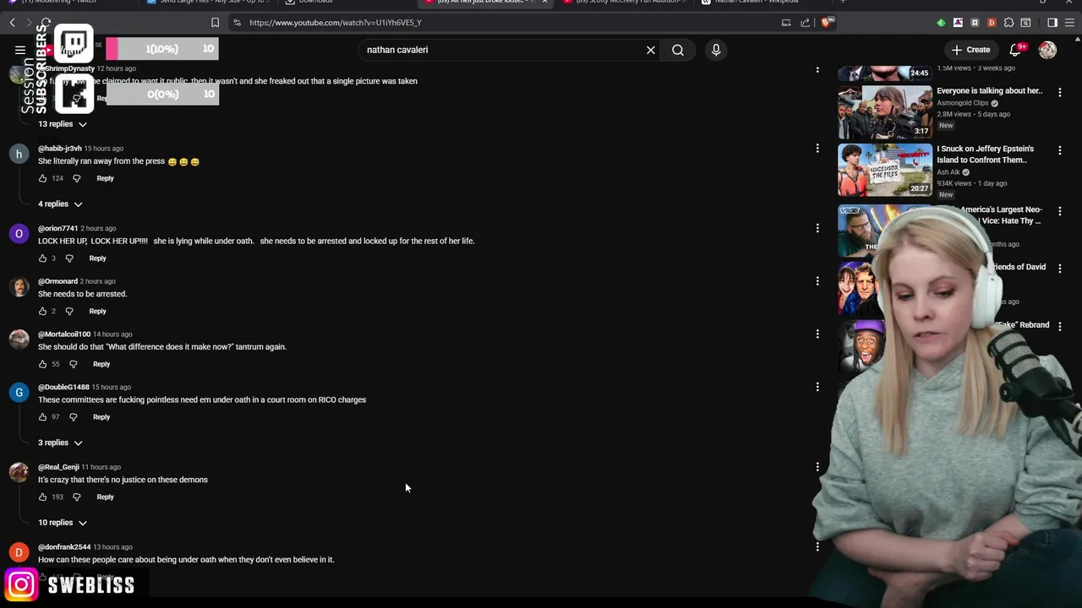
Task: Open @orion7741 avatar profile
Action: pyautogui.click(x=19, y=234)
